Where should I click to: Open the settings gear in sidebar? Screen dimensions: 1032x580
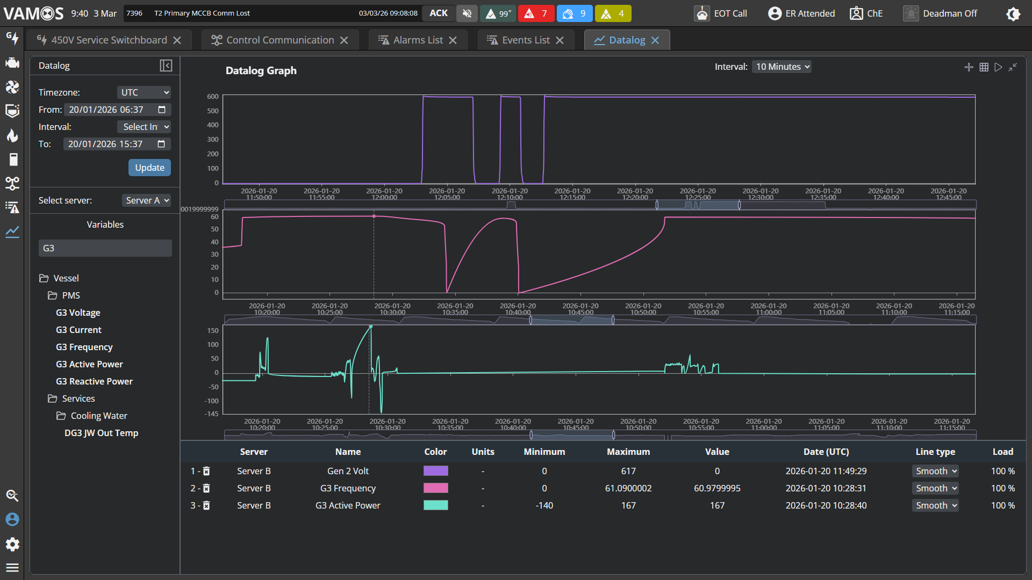click(12, 545)
